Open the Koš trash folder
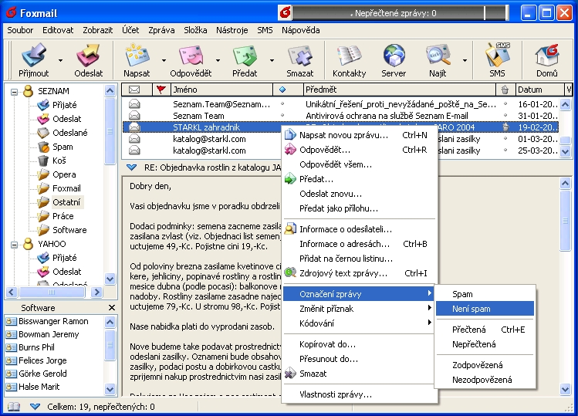The height and width of the screenshot is (416, 578). 59,161
